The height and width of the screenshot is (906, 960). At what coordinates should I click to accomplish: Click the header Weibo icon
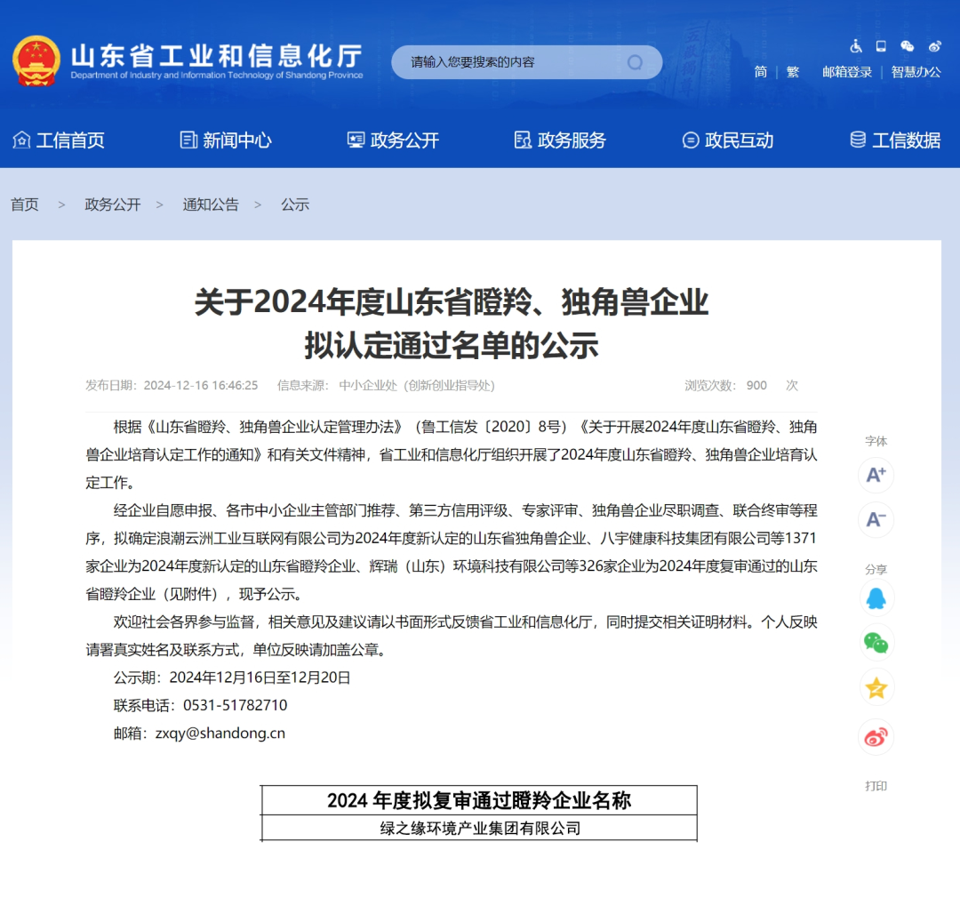click(934, 46)
